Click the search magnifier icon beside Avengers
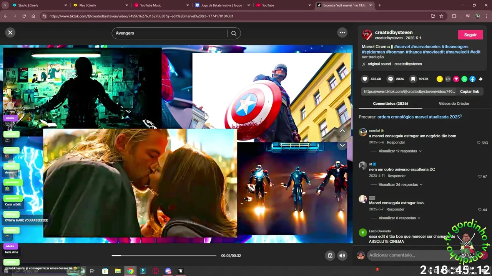The height and width of the screenshot is (276, 492). [234, 33]
